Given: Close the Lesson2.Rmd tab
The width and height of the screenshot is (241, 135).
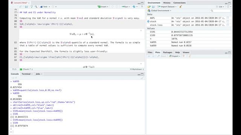Looking at the screenshot, I should 29,3.
